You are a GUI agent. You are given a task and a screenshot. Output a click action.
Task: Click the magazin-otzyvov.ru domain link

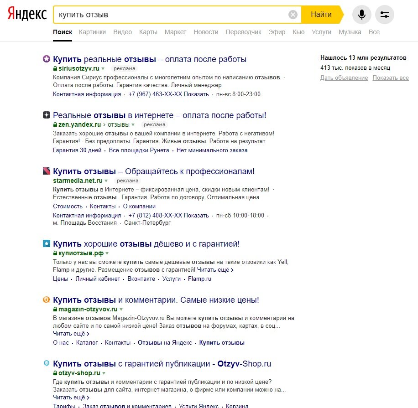tap(88, 309)
